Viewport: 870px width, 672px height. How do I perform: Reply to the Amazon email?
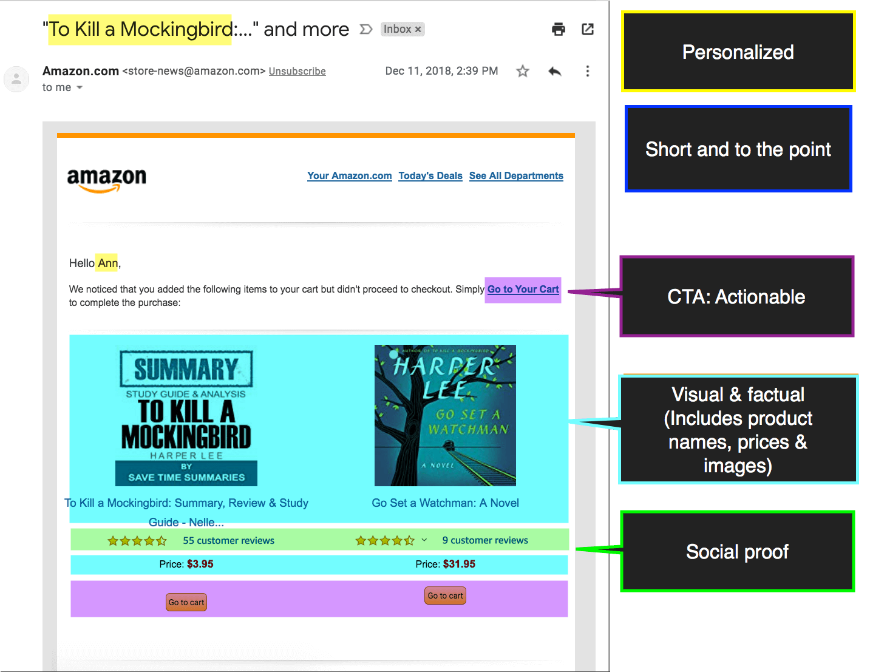tap(555, 72)
